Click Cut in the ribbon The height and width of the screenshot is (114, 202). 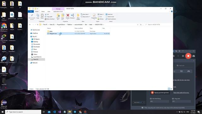coord(47,14)
